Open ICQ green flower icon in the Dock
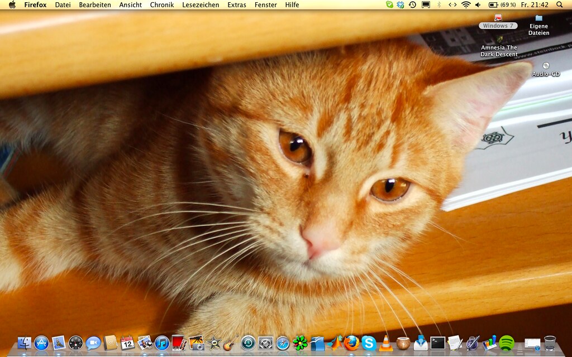This screenshot has width=572, height=357. [x=300, y=343]
